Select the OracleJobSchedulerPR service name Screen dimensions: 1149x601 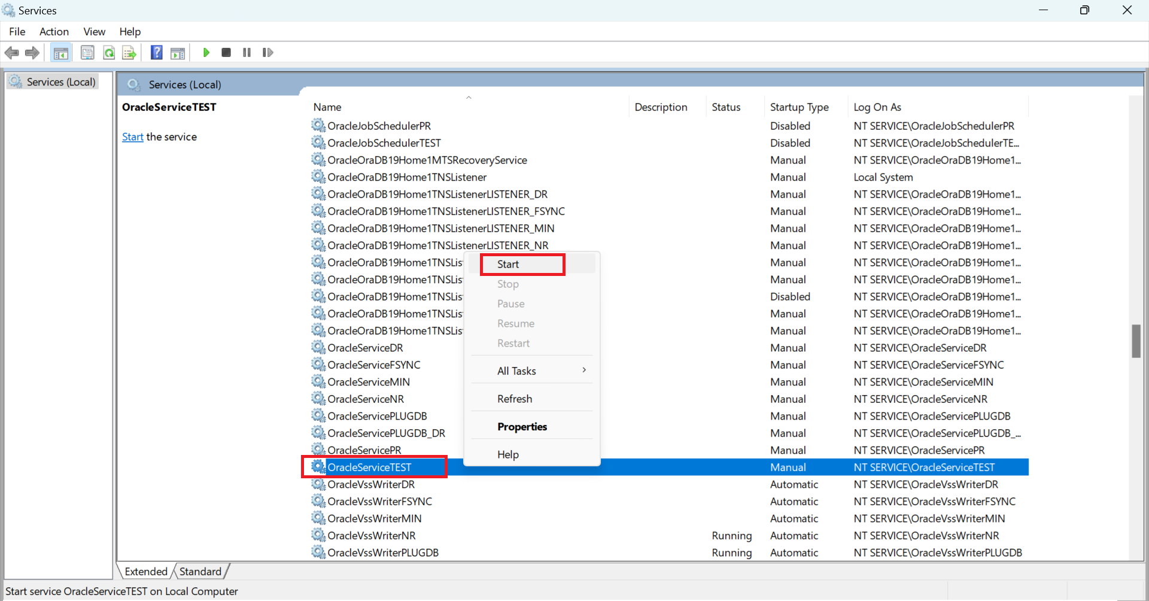click(379, 126)
